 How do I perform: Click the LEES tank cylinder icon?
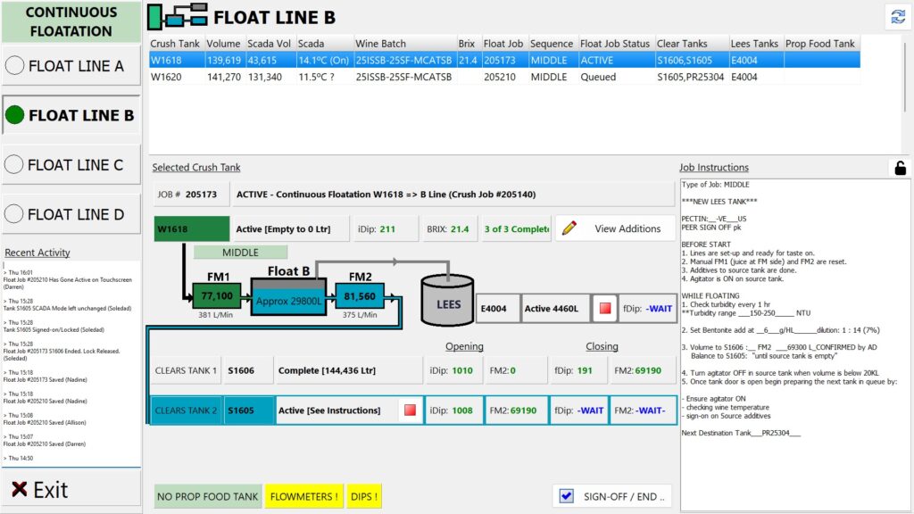pos(448,300)
